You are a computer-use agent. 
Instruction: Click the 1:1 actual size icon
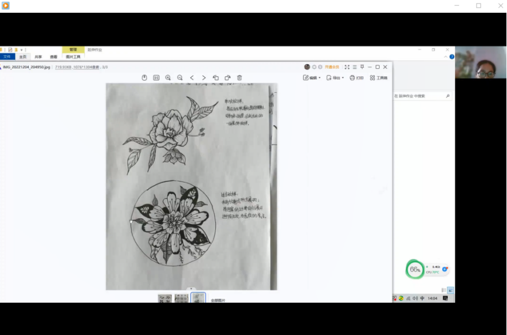click(156, 78)
